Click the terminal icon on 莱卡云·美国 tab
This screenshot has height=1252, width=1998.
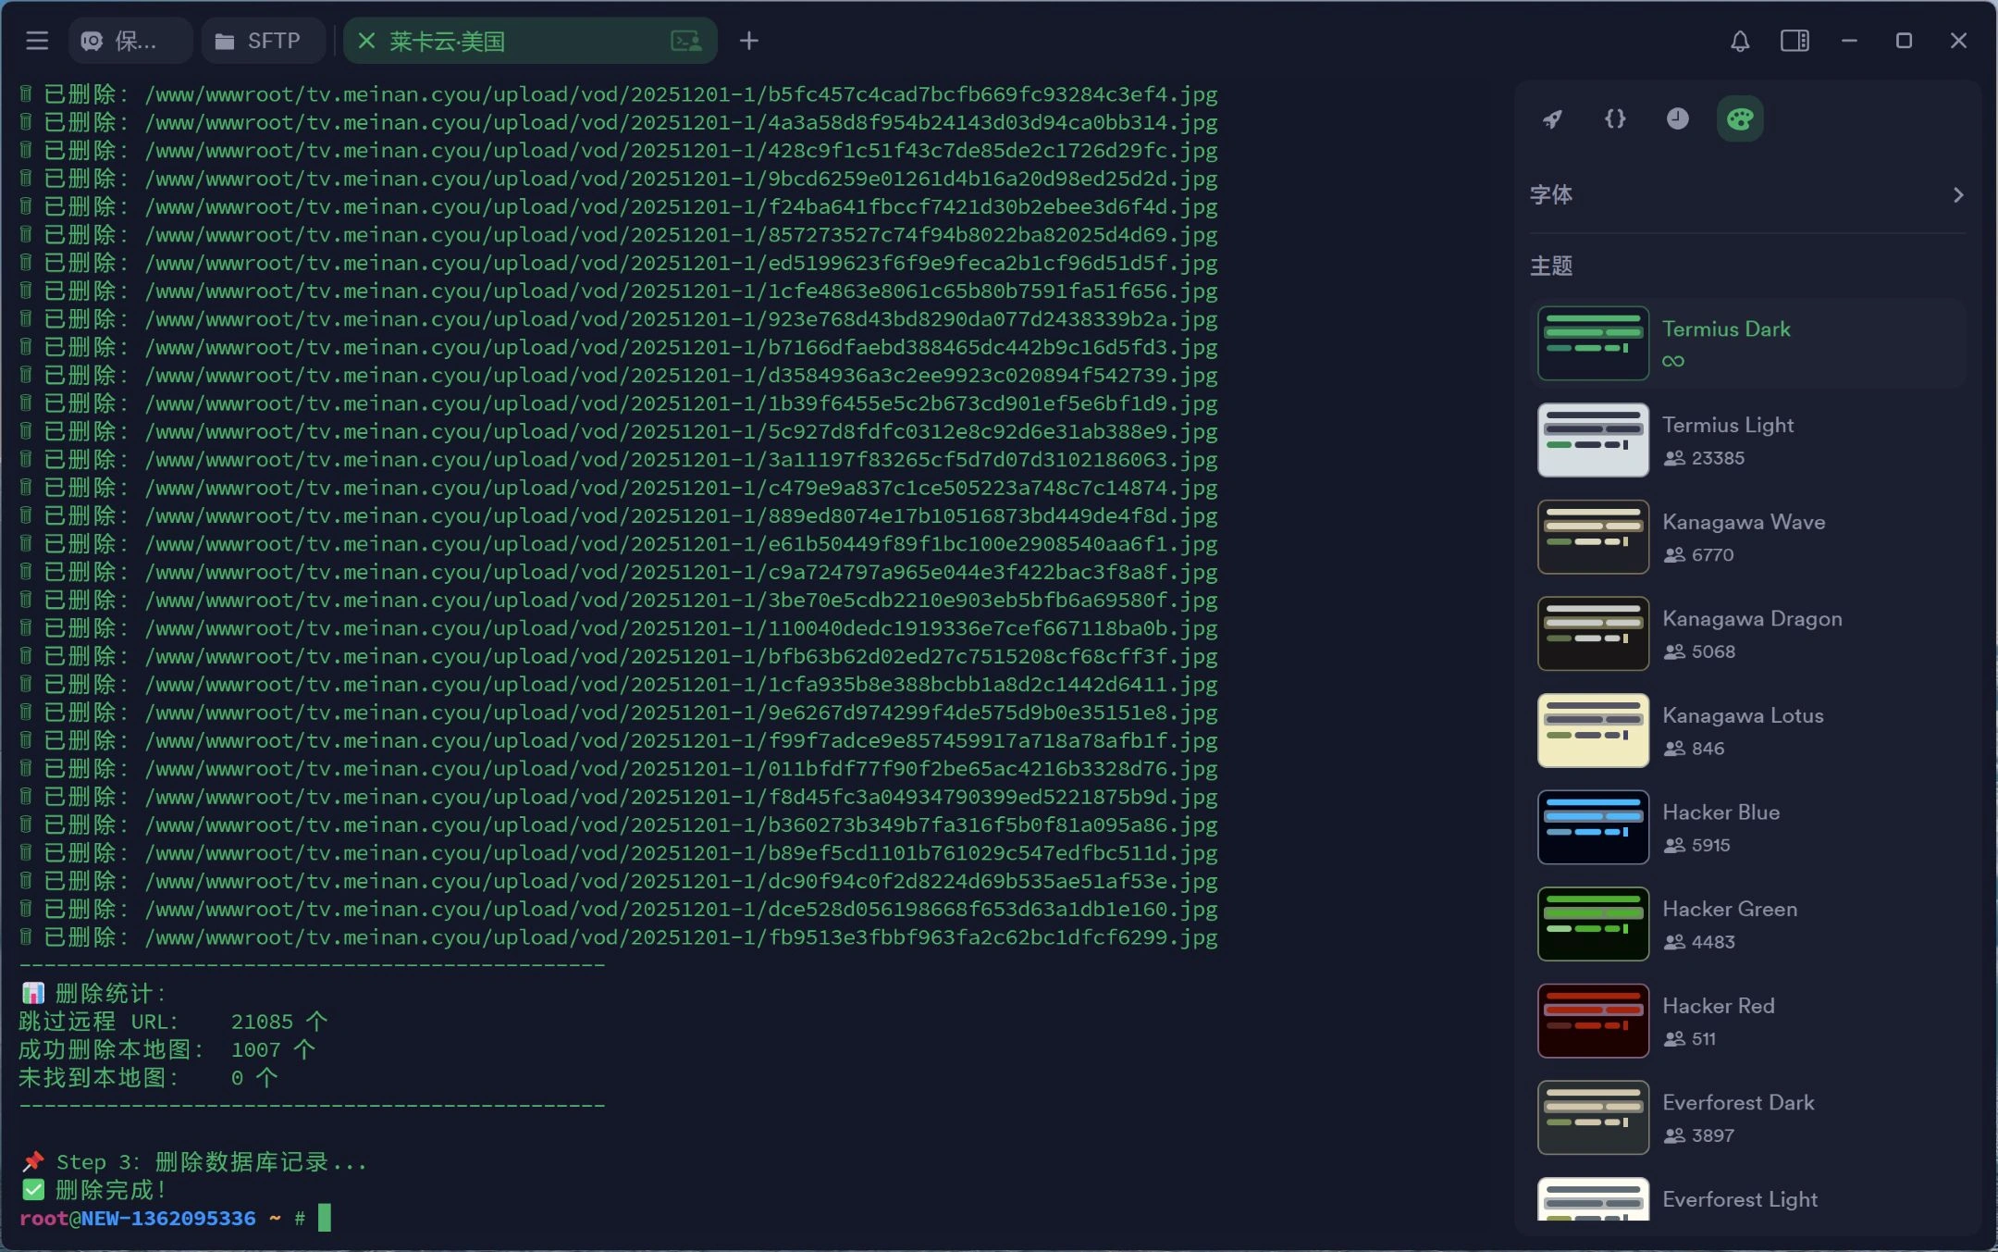tap(685, 41)
